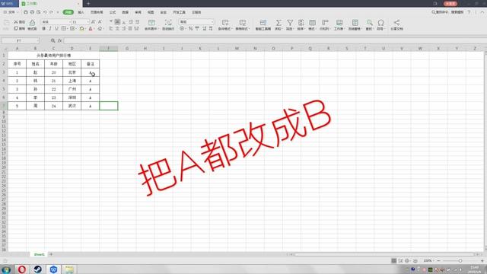
Task: Open the font name dropdown
Action: pyautogui.click(x=69, y=22)
